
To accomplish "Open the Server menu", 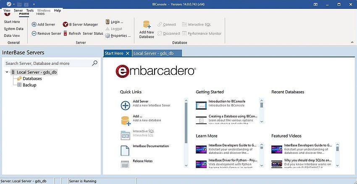I will pos(18,10).
